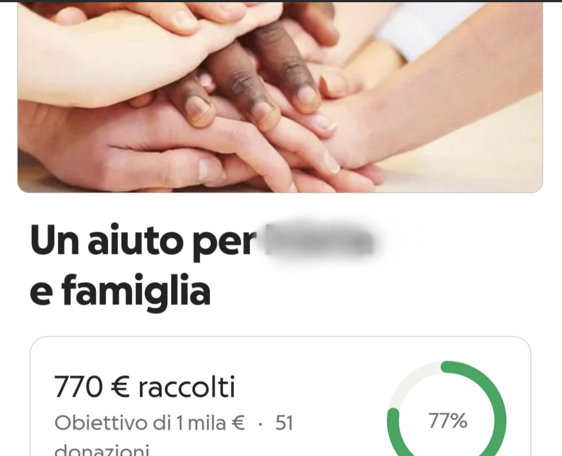Tap the dot separator before 51
The width and height of the screenshot is (562, 456).
[260, 424]
